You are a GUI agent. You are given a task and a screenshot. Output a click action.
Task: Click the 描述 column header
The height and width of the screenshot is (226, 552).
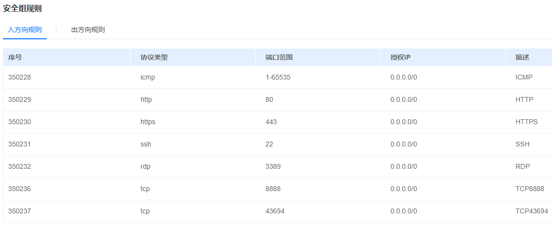(x=522, y=57)
